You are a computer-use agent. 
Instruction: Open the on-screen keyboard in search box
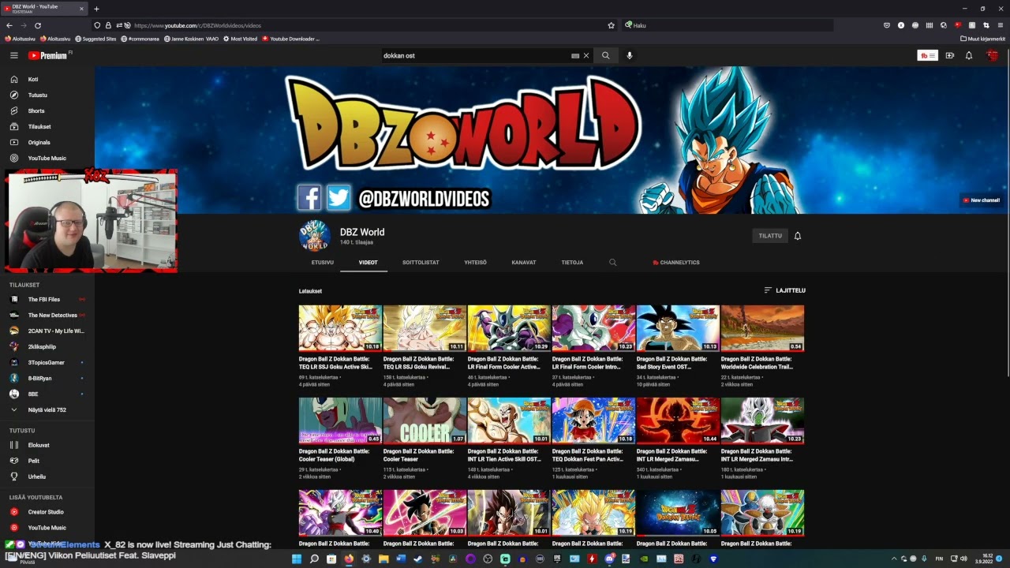click(x=575, y=56)
